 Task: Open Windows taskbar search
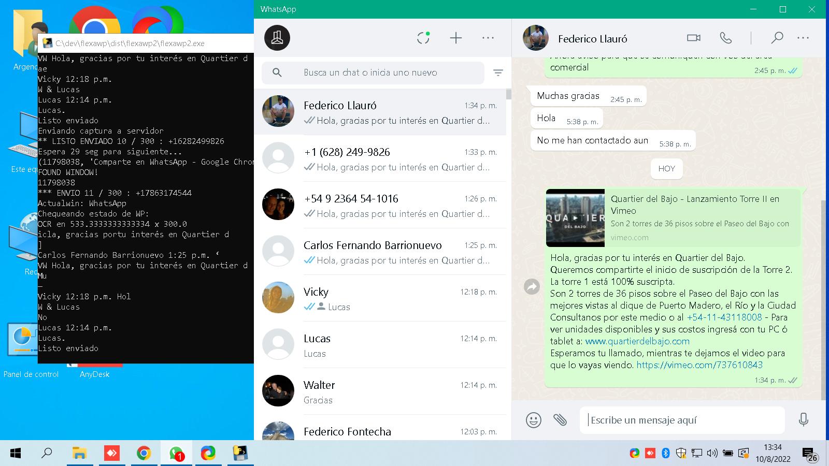(47, 454)
